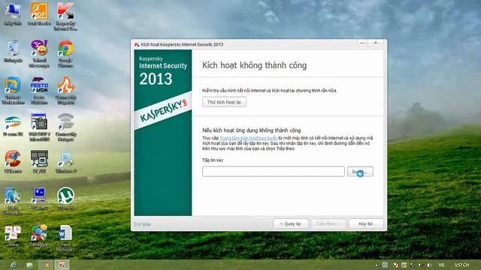Open the "Trung tâm kích hoạt trực tuyến" link
The height and width of the screenshot is (270, 481).
[x=249, y=138]
